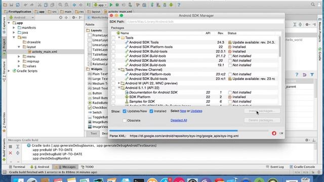Click the Cut scissors icon
The height and width of the screenshot is (182, 324).
click(x=39, y=5)
